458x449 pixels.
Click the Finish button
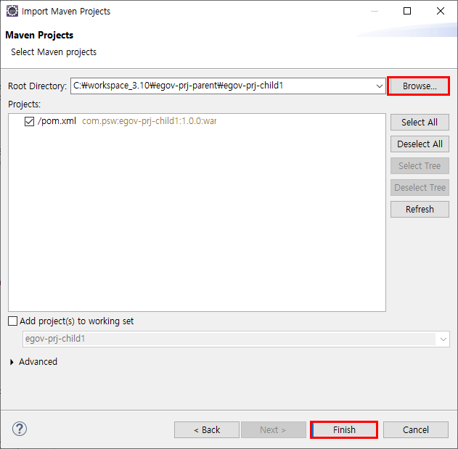pos(344,429)
